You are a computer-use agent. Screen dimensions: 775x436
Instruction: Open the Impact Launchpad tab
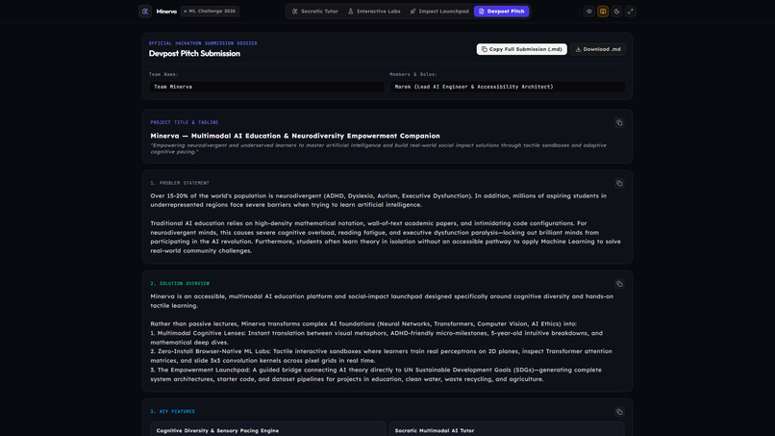(x=438, y=11)
